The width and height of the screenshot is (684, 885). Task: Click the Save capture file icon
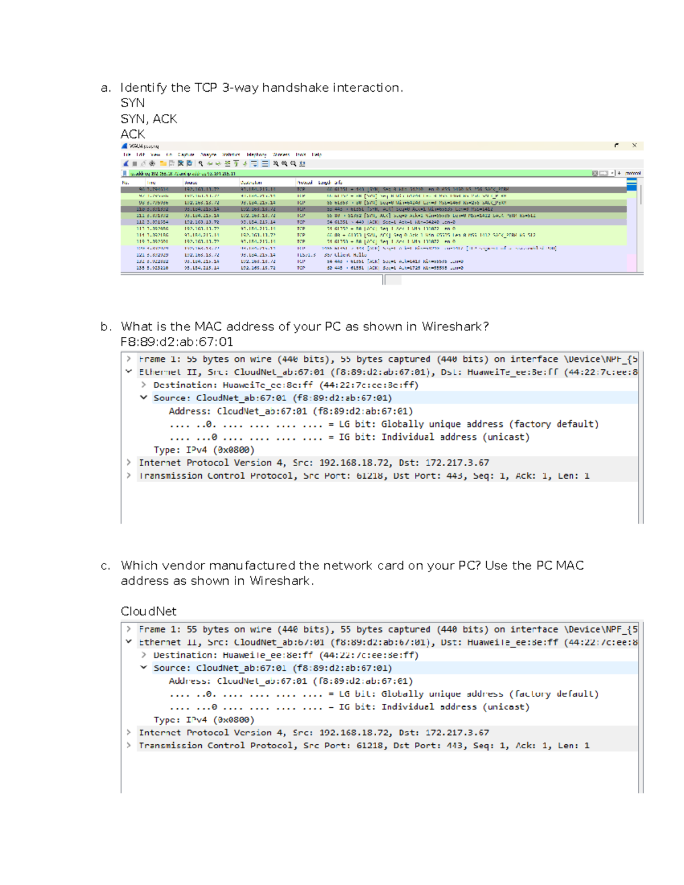(x=172, y=164)
